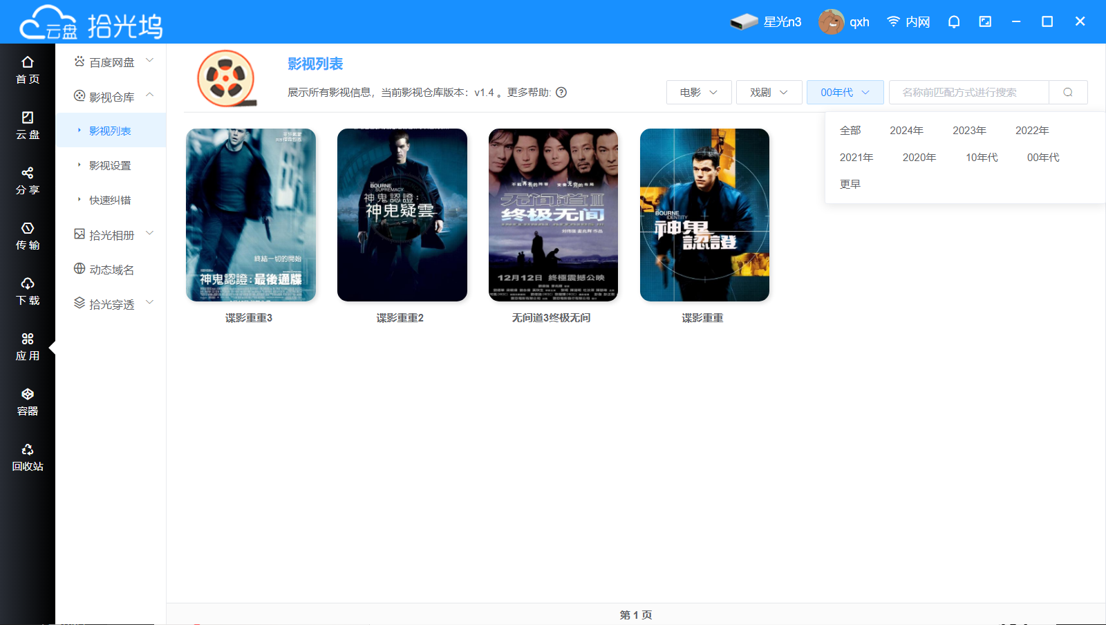1106x625 pixels.
Task: Select 2020年 in year list
Action: pyautogui.click(x=919, y=158)
